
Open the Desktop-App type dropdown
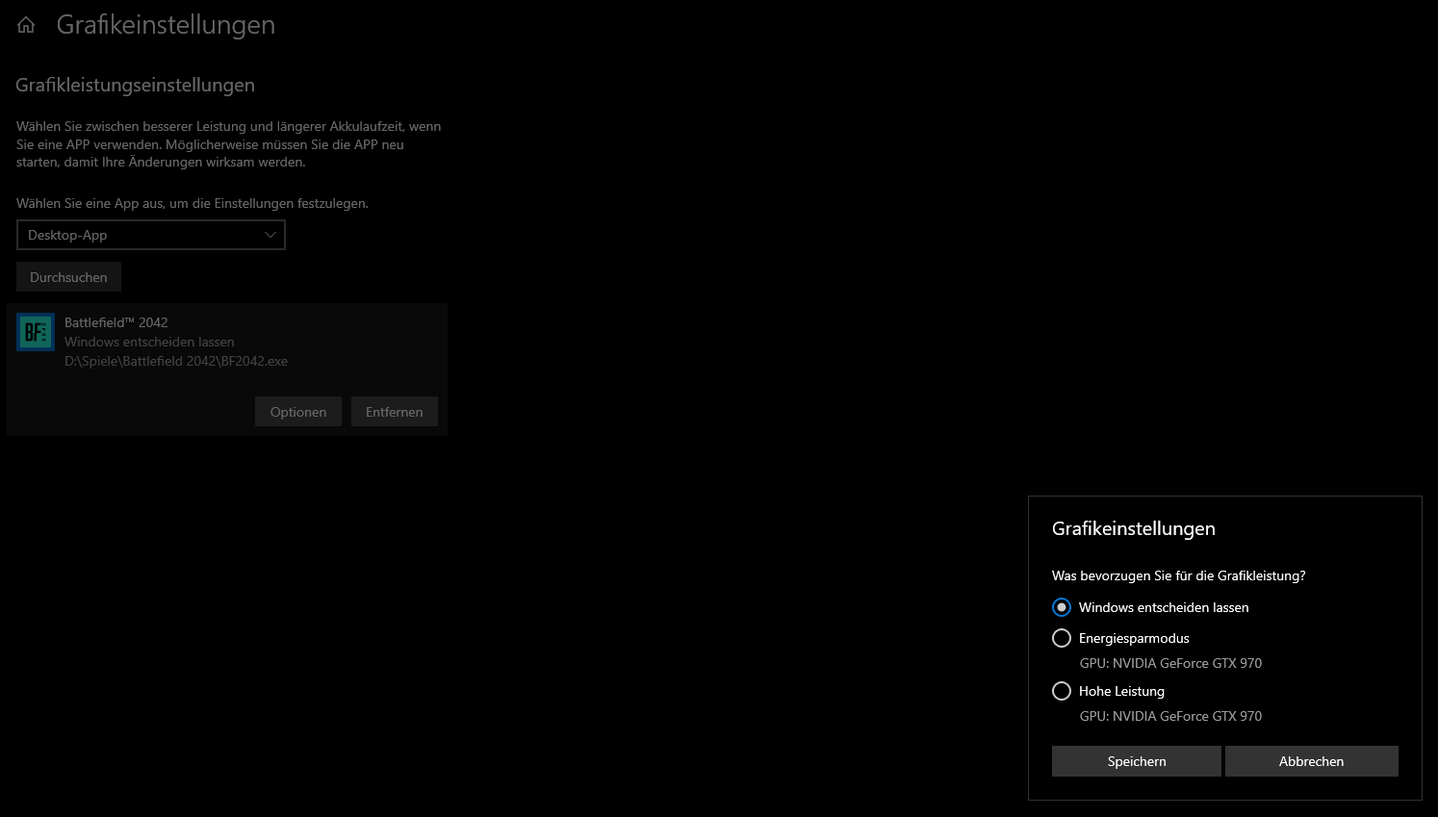click(150, 235)
